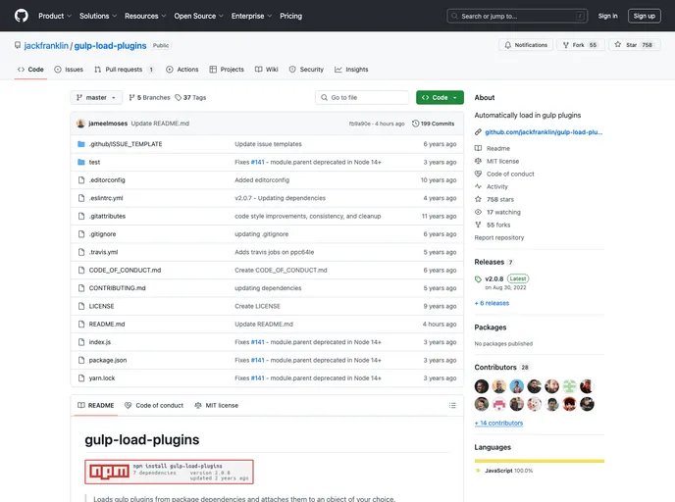Open the + 14 contributors link
The width and height of the screenshot is (675, 502).
498,424
